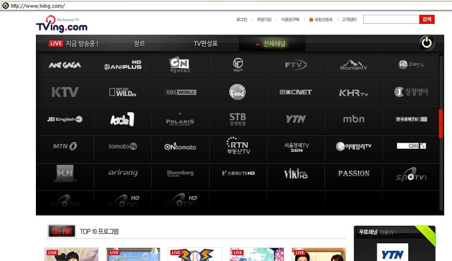Choose the spoTV1 channel
This screenshot has width=452, height=261.
(411, 174)
